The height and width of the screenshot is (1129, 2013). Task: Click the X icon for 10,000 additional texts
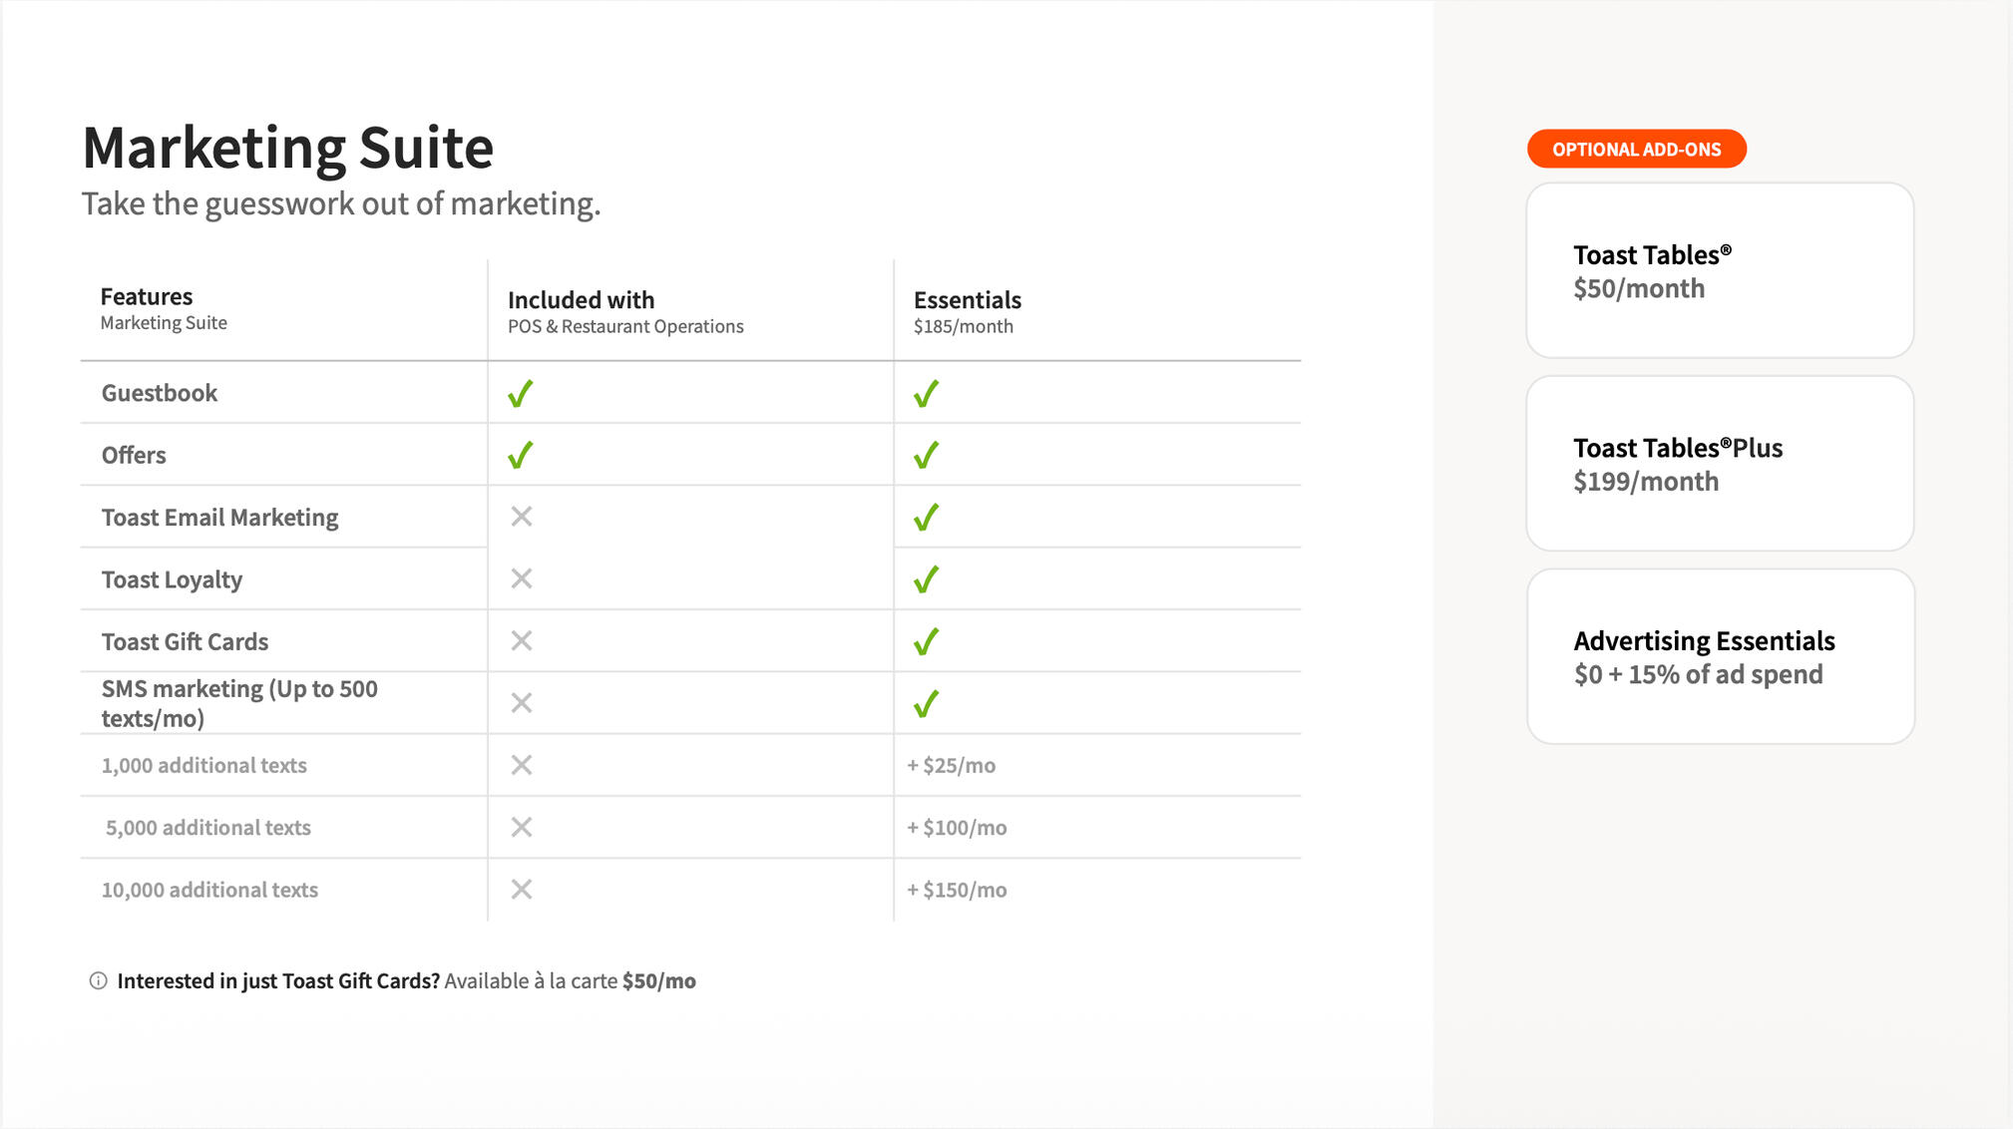[x=521, y=889]
